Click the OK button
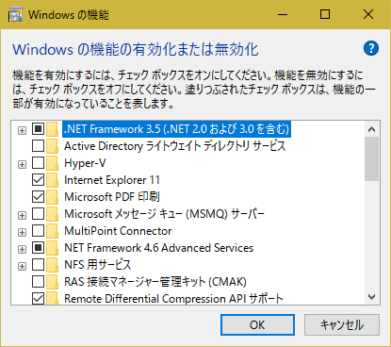391x347 pixels. coord(257,324)
